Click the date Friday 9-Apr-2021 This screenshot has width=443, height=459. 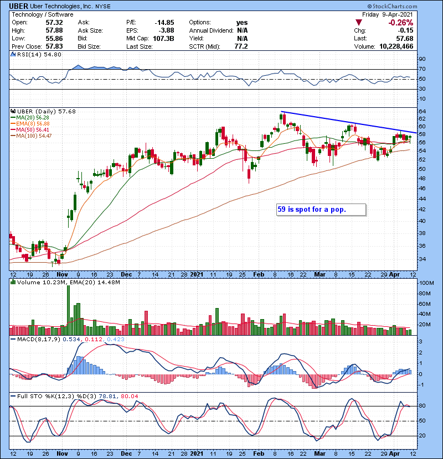click(x=387, y=14)
